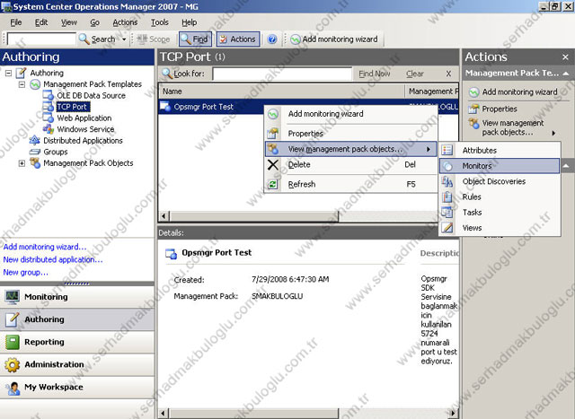Viewport: 575px width, 419px height.
Task: Click the Properties icon in Actions pane
Action: (x=473, y=109)
